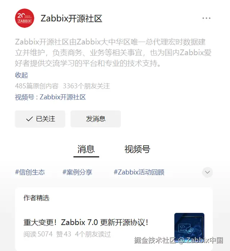The image size is (230, 251).
Task: Switch to the 消息 tab
Action: tap(86, 149)
